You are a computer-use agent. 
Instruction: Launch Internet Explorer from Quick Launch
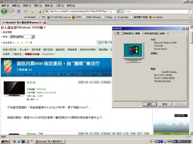(19, 141)
